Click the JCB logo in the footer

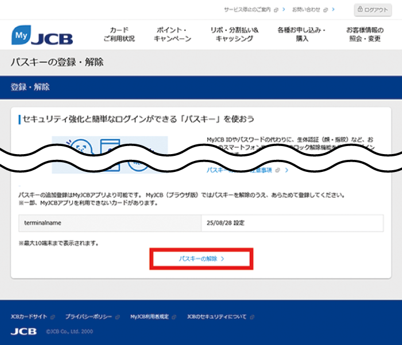pyautogui.click(x=24, y=332)
